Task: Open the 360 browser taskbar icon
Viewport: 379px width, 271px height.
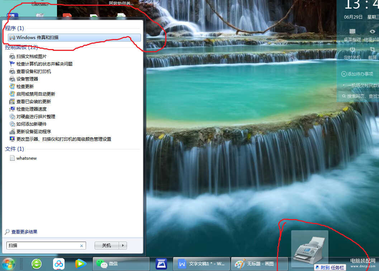Action: (x=37, y=264)
